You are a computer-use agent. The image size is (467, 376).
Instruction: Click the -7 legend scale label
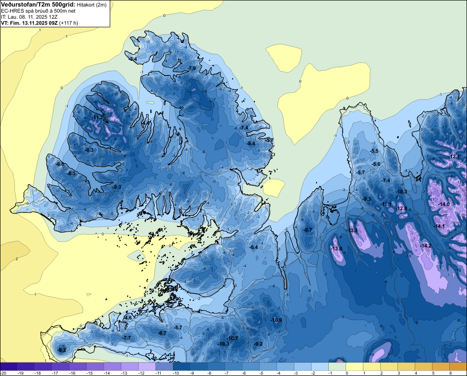tap(226, 373)
